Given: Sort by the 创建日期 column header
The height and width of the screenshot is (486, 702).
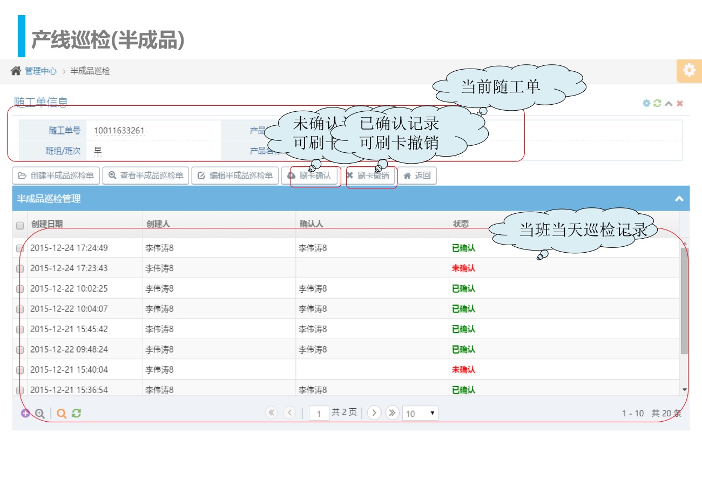Looking at the screenshot, I should pyautogui.click(x=47, y=224).
